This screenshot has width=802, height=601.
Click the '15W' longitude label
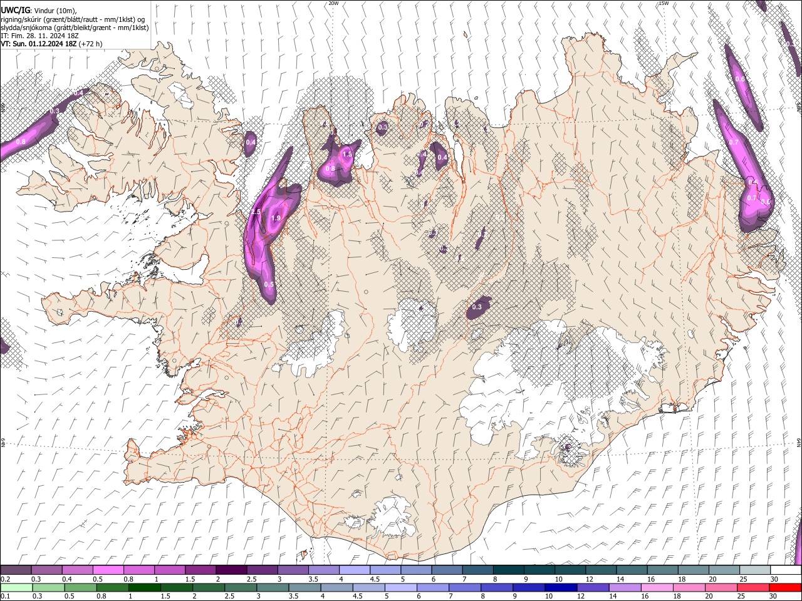[x=664, y=3]
